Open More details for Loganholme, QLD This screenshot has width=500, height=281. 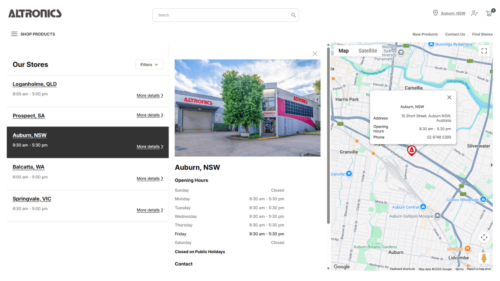click(x=150, y=95)
